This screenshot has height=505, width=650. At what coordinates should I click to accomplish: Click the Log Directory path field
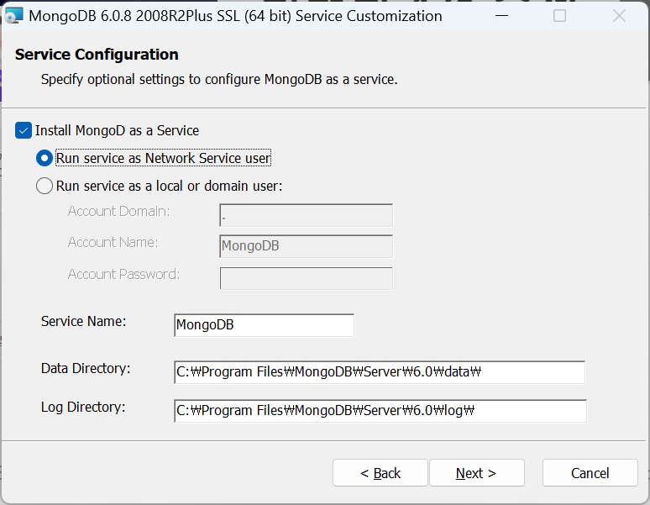pos(380,410)
